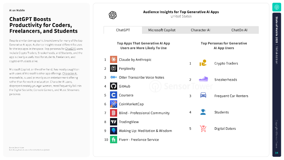
Task: Click the Waking Up meditation app icon
Action: pos(114,130)
